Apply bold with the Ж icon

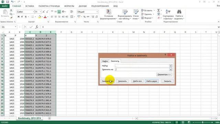click(x=19, y=17)
